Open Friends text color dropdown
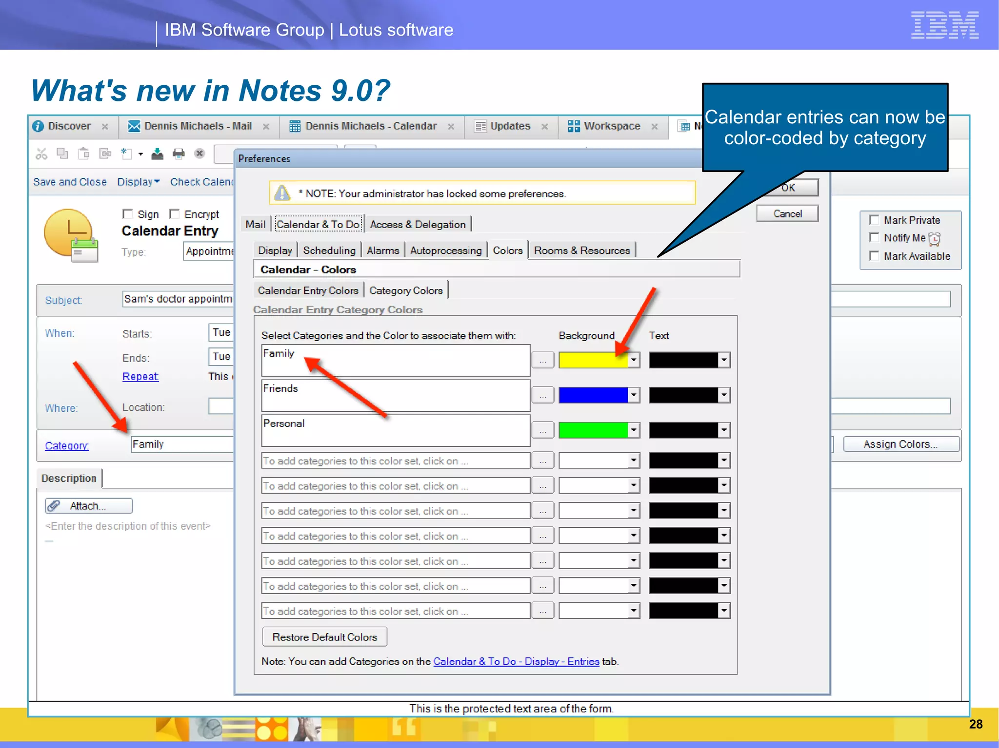The height and width of the screenshot is (748, 999). (x=724, y=395)
